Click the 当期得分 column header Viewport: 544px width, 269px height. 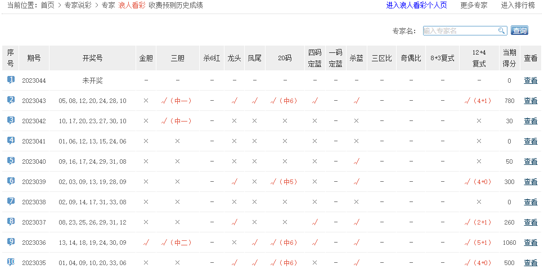[509, 58]
